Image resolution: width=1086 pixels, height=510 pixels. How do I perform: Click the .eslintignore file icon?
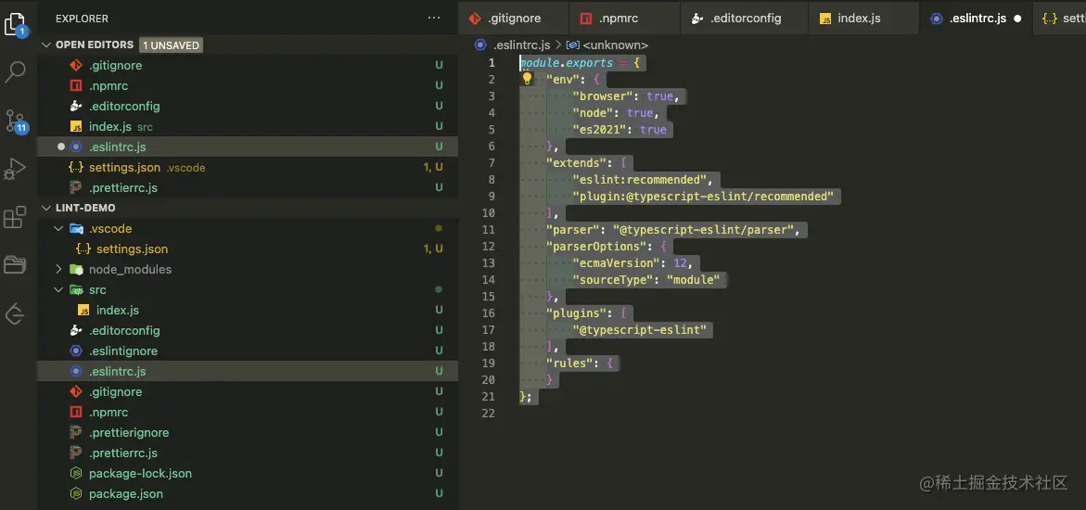click(76, 351)
